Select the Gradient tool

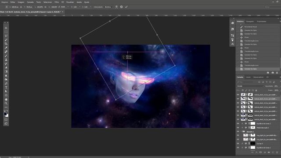pos(6,72)
